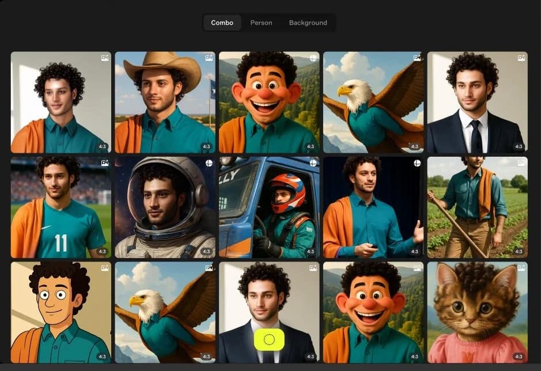The width and height of the screenshot is (541, 371).
Task: Click the 4:3 badge on the top-row eagle thumbnail
Action: pyautogui.click(x=415, y=147)
